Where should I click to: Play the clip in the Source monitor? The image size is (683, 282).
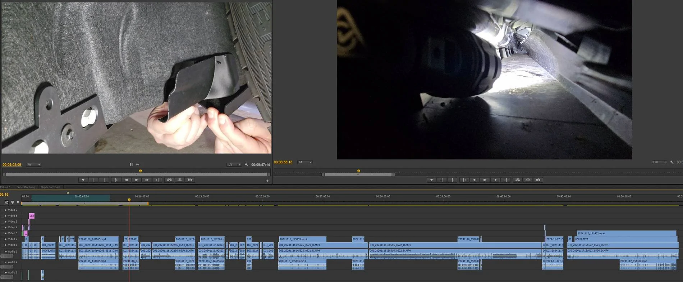pos(137,180)
